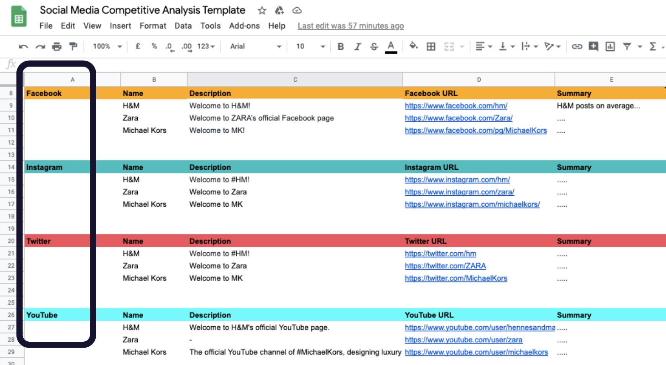Click the Insert comment icon
666x365 pixels.
pyautogui.click(x=593, y=47)
